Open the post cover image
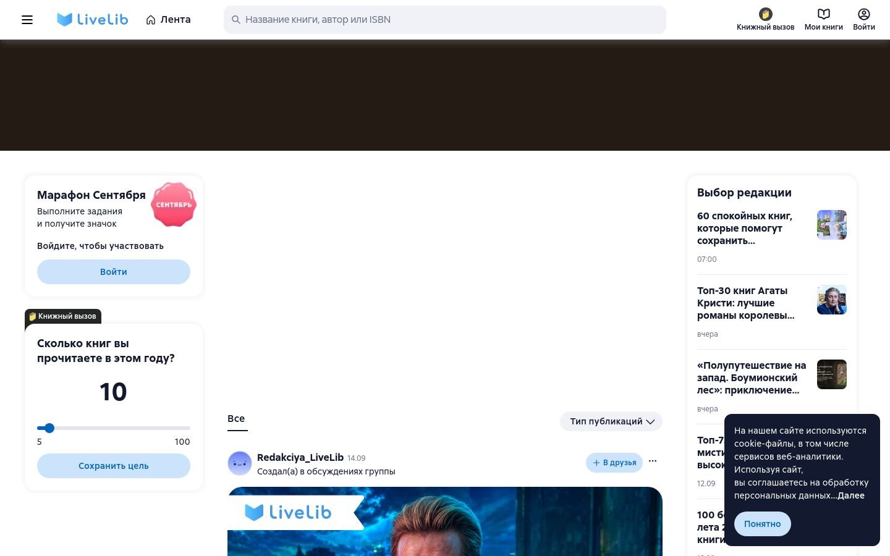Image resolution: width=890 pixels, height=556 pixels. click(445, 521)
